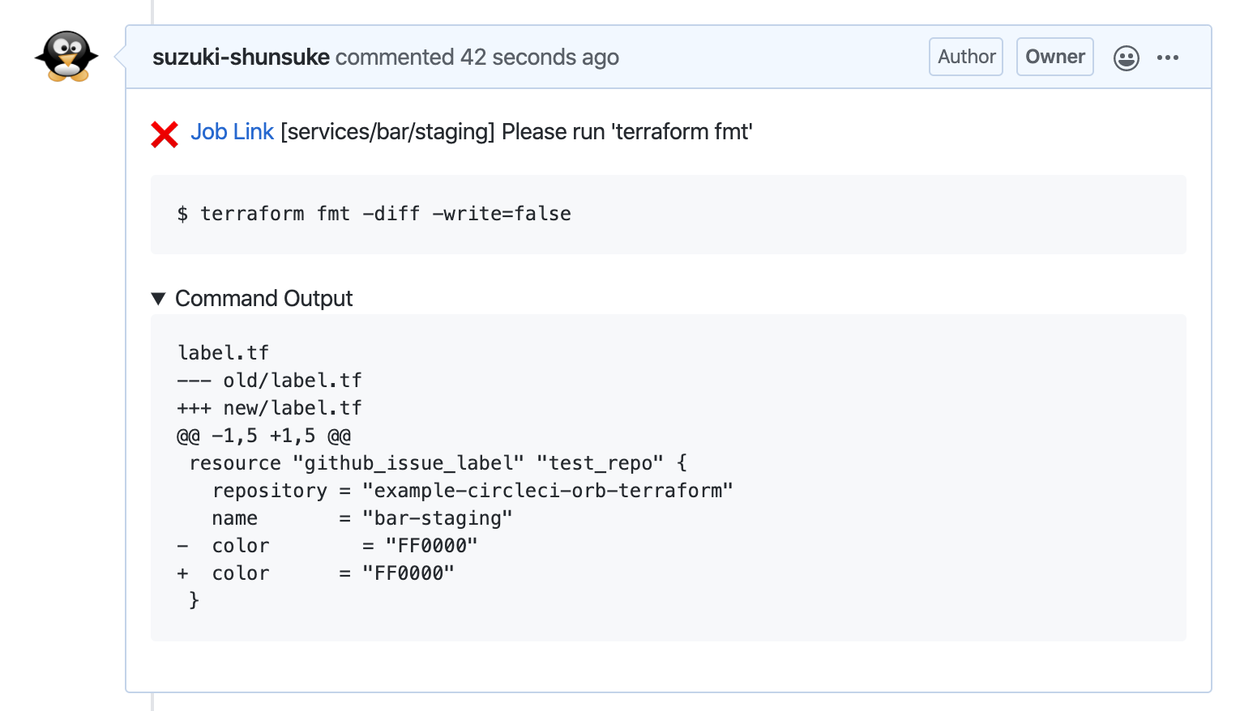1240x711 pixels.
Task: Click the label.tf filename in the output
Action: click(223, 352)
